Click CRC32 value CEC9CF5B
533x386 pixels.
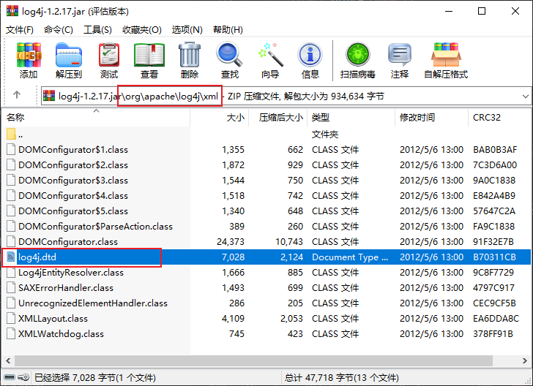tap(494, 303)
